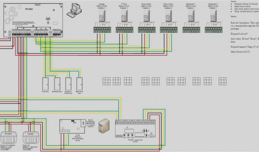Select the PK5500 keypad
The image size is (259, 152).
point(30,138)
